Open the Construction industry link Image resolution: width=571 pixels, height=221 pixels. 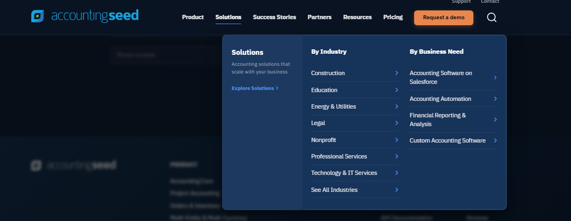(x=355, y=73)
